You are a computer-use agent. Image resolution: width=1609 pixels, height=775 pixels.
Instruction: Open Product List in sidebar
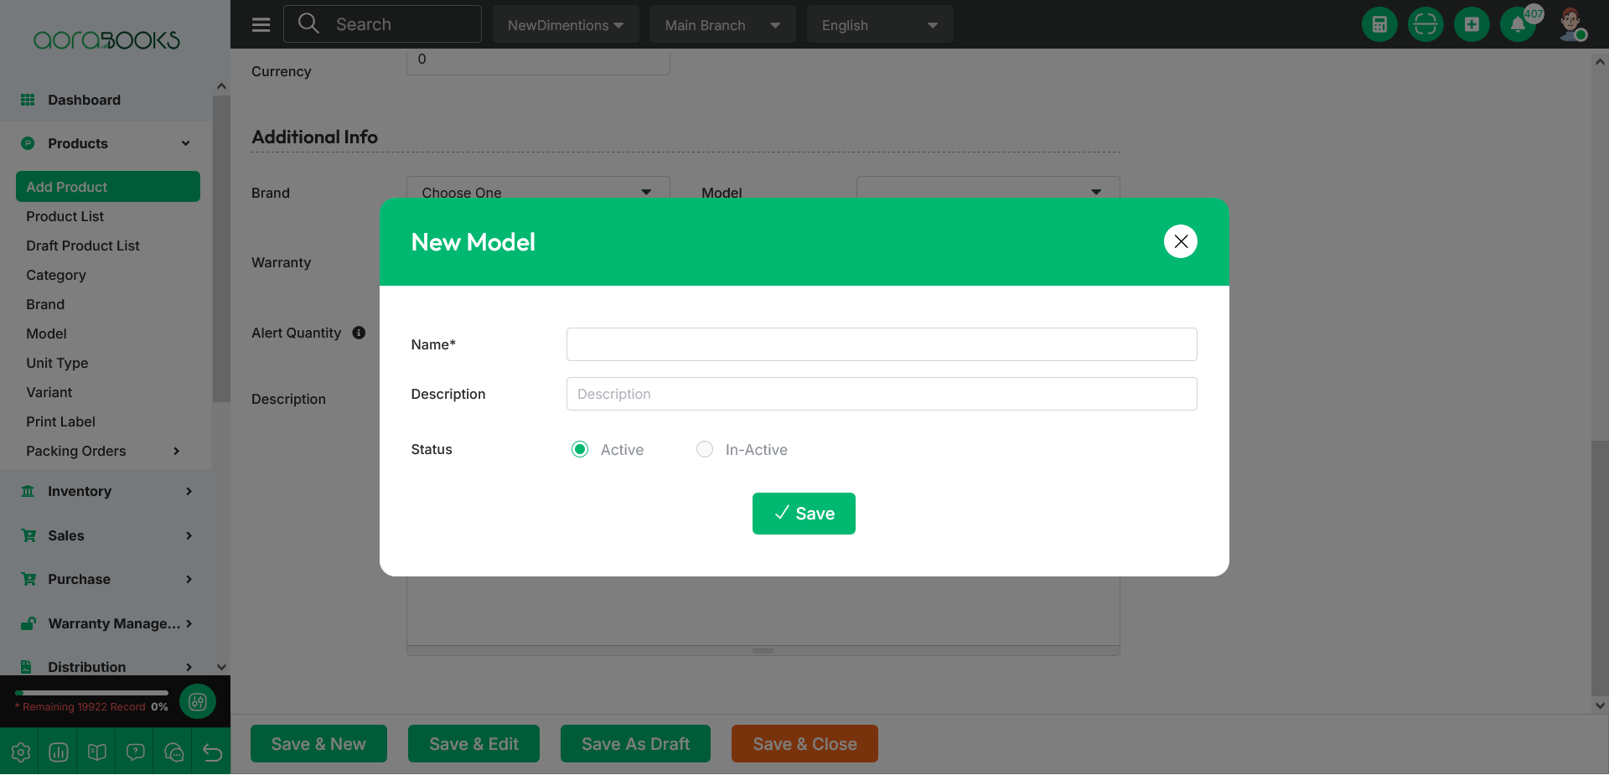(65, 216)
